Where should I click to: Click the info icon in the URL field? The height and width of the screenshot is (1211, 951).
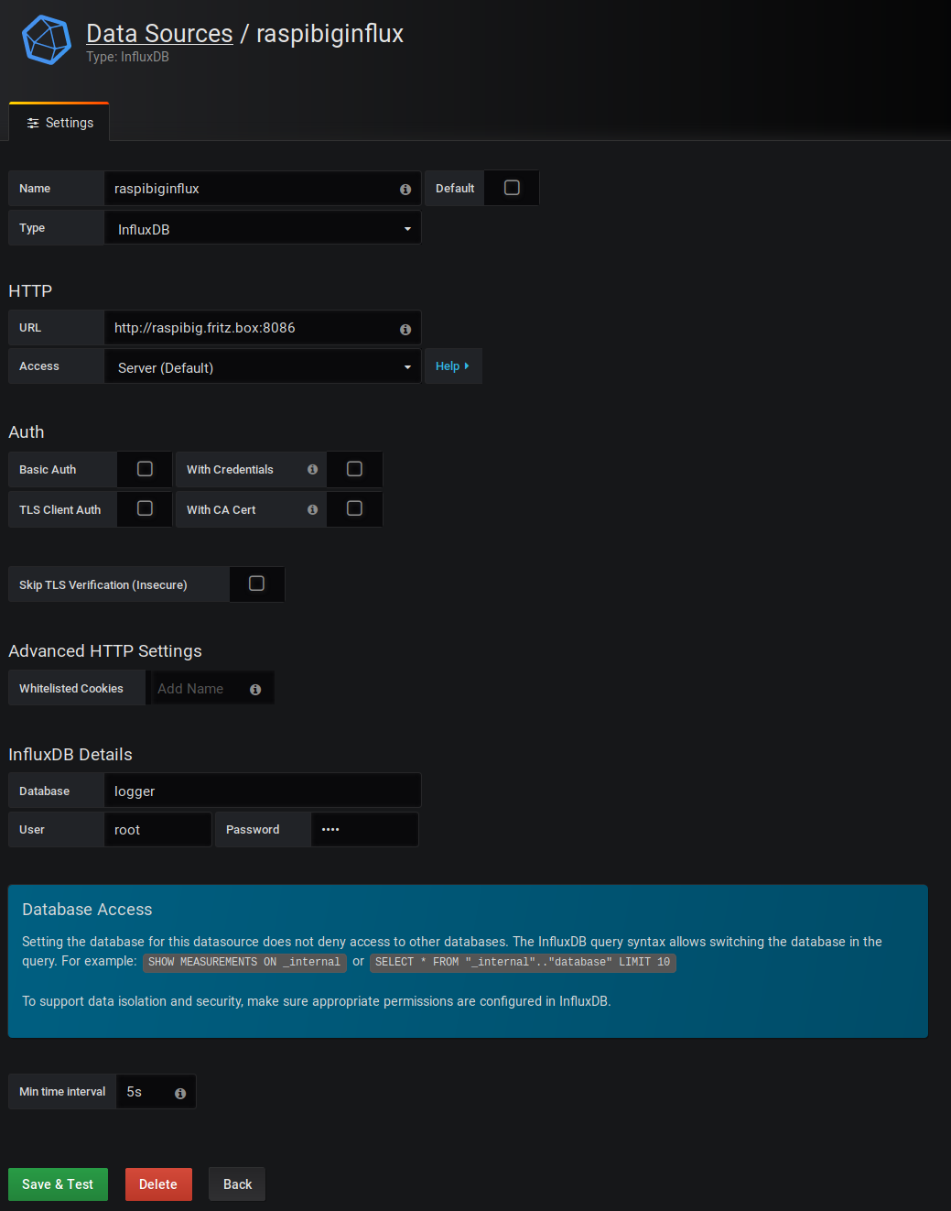coord(405,330)
